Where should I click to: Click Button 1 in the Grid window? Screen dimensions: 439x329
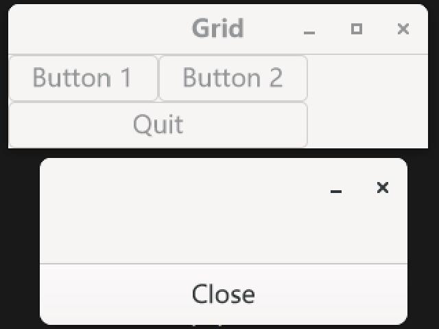83,78
